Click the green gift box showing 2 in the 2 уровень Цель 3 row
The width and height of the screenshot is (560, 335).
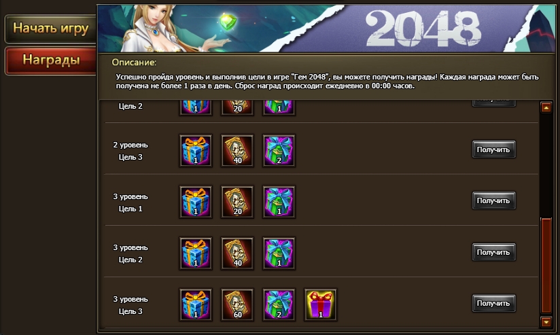tap(279, 151)
